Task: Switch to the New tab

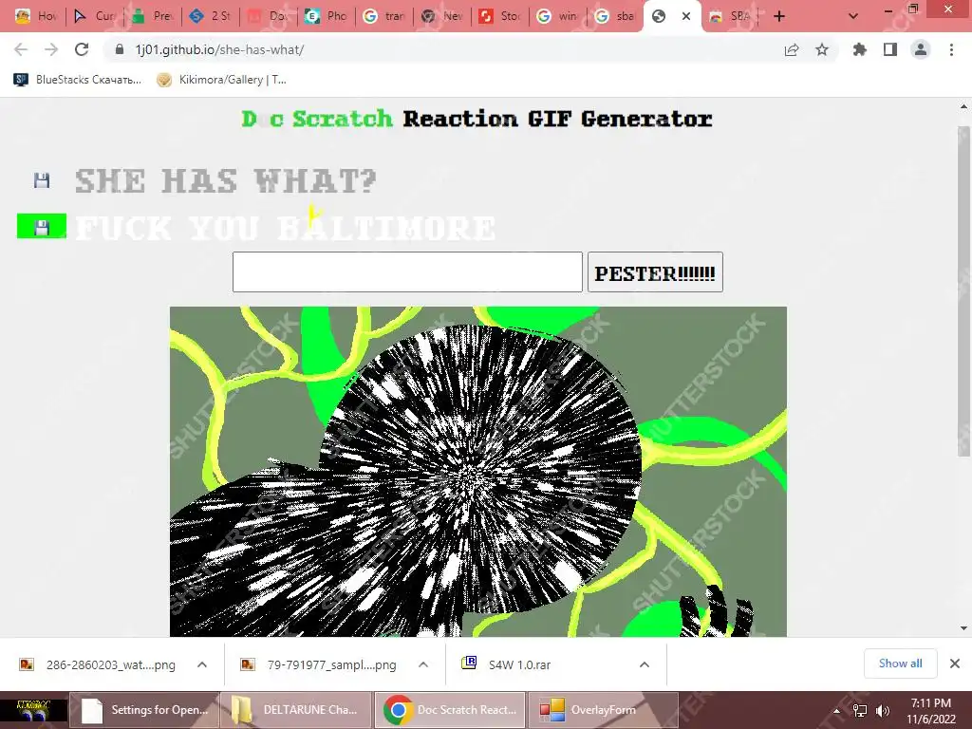Action: click(441, 16)
